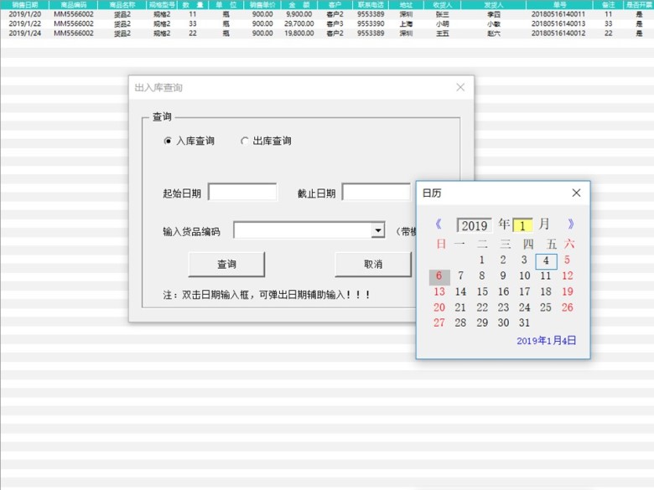The height and width of the screenshot is (490, 654).
Task: Pick day 30 in the calendar
Action: pos(503,323)
